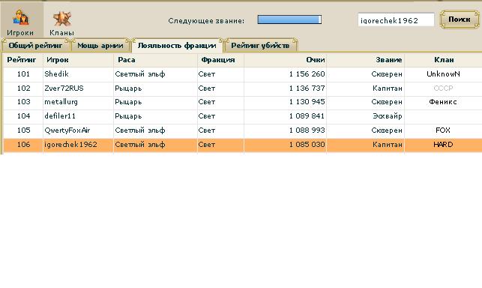Click score 1 088 993
This screenshot has height=288, width=482.
coord(307,130)
